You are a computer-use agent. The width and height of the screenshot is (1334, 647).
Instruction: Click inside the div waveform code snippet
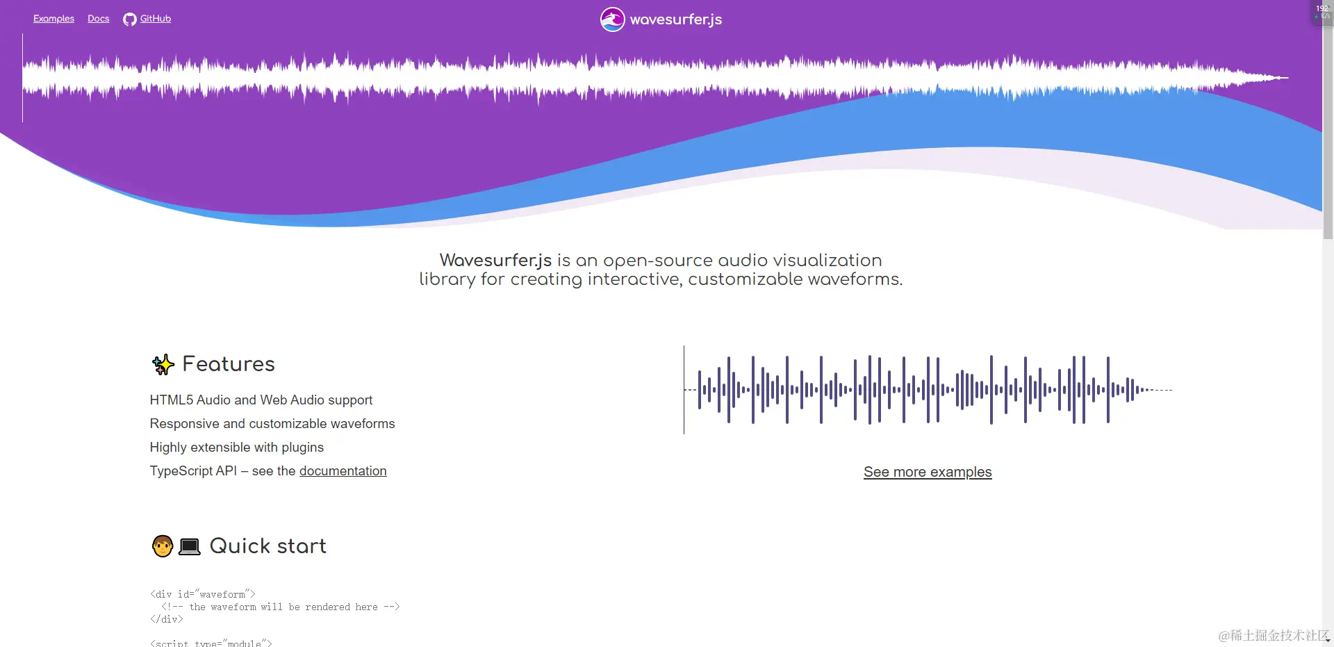pyautogui.click(x=274, y=607)
